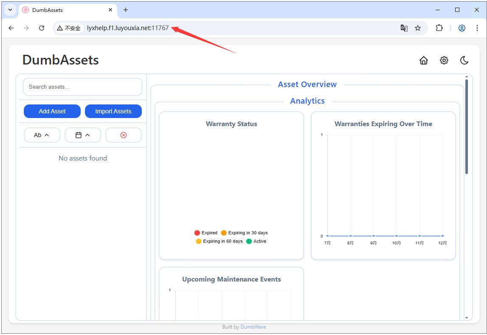Open a new browser tab
The image size is (487, 335).
click(x=126, y=10)
